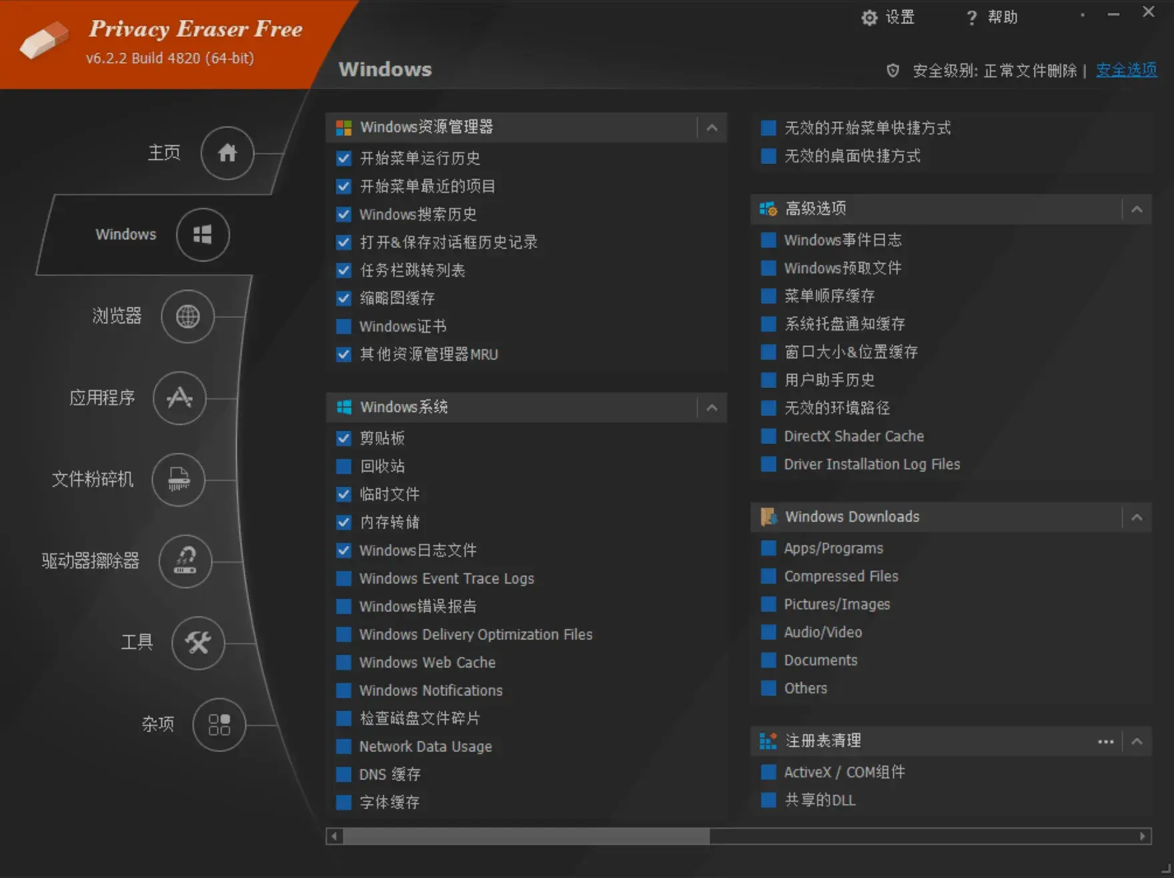This screenshot has width=1174, height=878.
Task: Tick Windows Event Trace Logs
Action: 344,578
